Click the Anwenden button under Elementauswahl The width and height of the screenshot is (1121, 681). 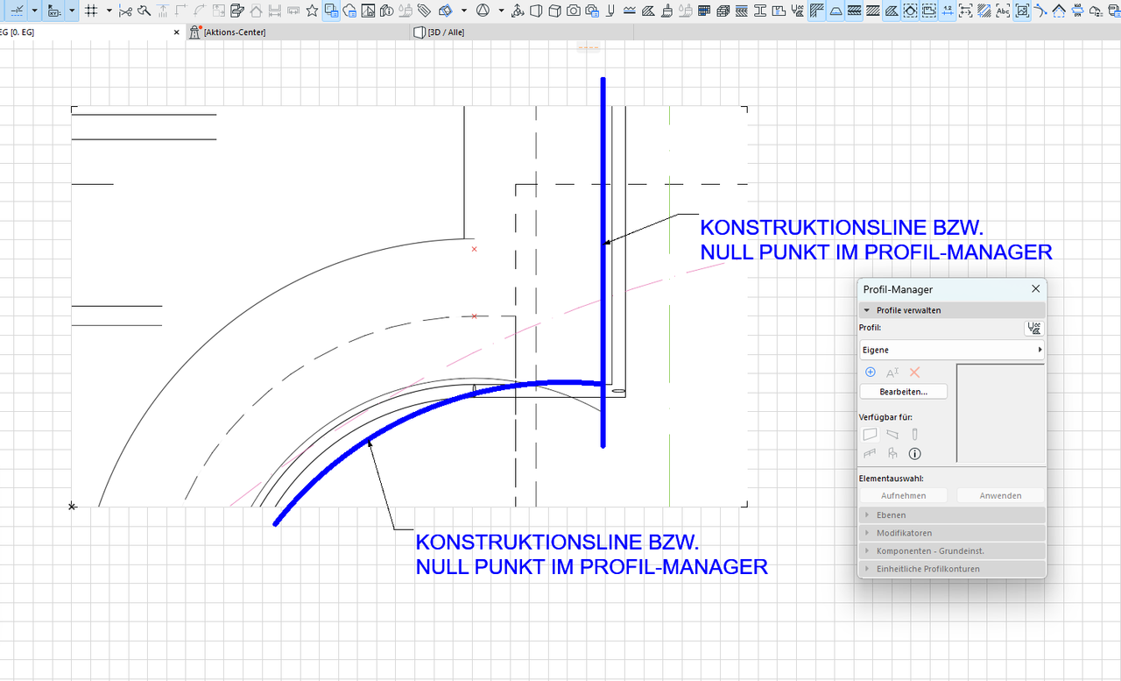[999, 495]
